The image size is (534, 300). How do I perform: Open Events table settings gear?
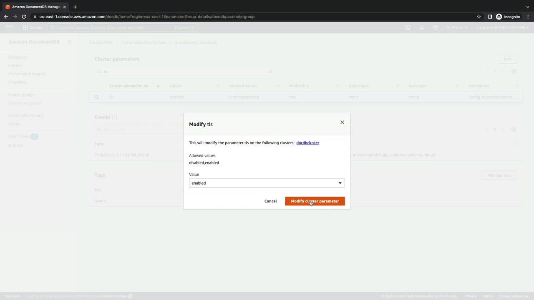(x=514, y=130)
